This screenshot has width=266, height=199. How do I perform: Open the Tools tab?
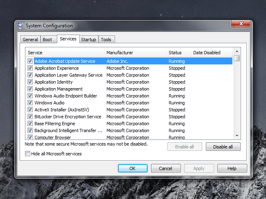[106, 40]
